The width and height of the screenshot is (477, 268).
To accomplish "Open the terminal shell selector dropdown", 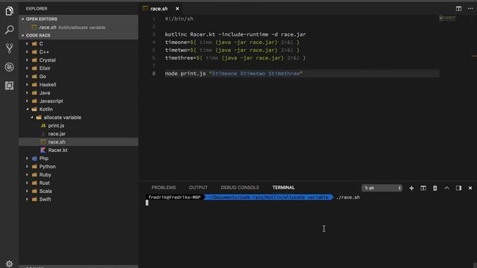I will click(382, 188).
